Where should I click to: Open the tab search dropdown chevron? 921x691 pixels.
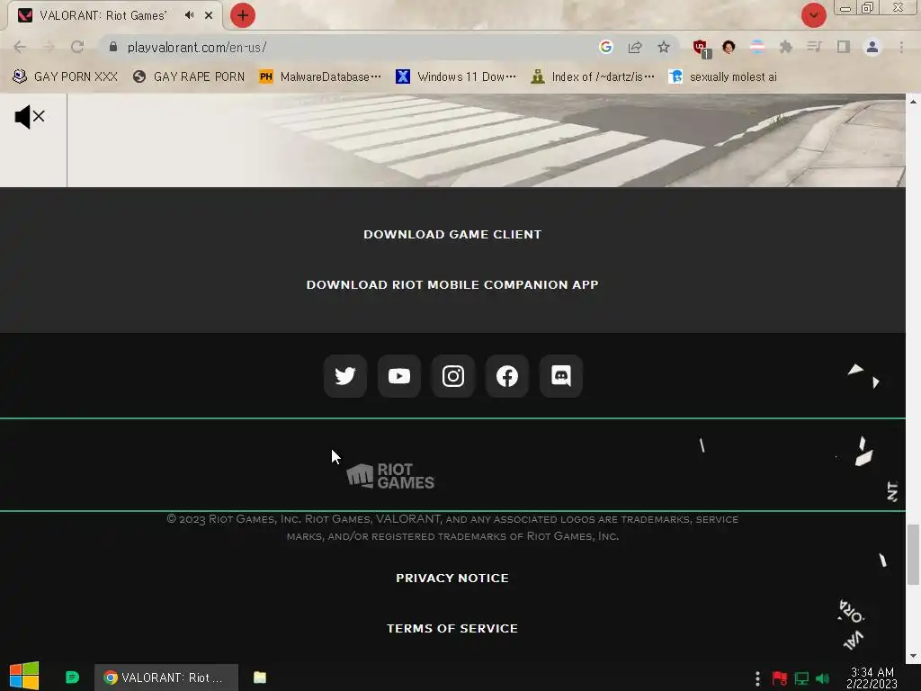813,15
